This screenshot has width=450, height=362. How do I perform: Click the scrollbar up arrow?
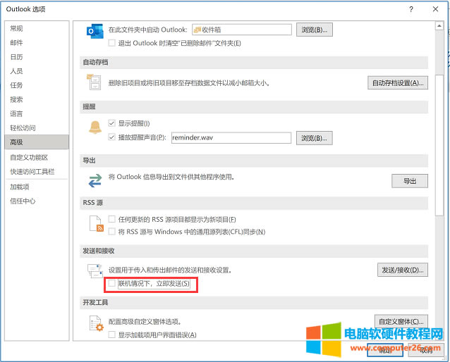(439, 26)
